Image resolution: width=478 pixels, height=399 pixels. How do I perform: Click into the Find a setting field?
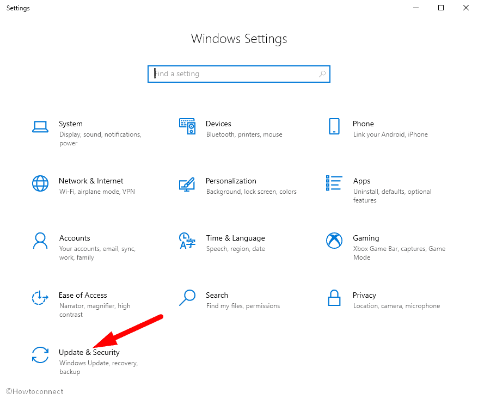point(239,74)
